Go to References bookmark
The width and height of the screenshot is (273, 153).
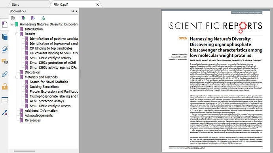[32, 120]
